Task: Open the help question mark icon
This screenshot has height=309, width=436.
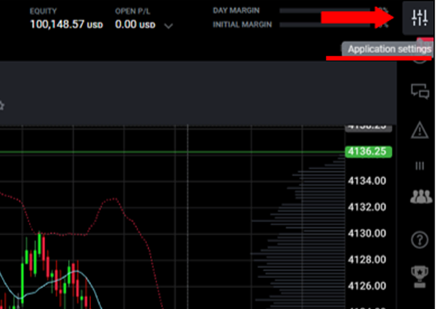Action: [420, 239]
